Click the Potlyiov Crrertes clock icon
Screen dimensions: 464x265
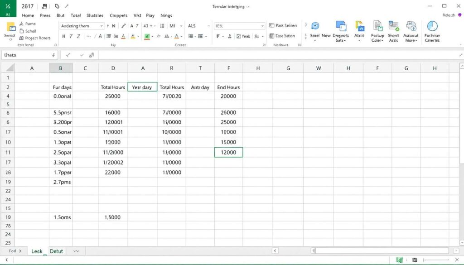point(432,26)
